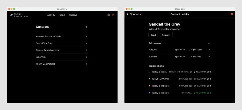This screenshot has height=110, width=242.
Task: Go back to Contacts list
Action: click(x=134, y=14)
